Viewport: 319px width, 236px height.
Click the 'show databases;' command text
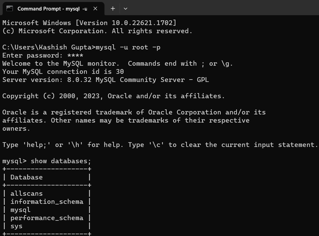pyautogui.click(x=60, y=161)
